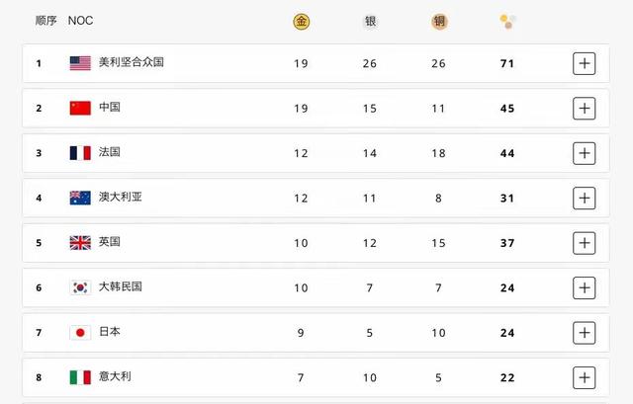Click the Japan flag icon
Viewport: 633px width, 404px height.
click(80, 332)
